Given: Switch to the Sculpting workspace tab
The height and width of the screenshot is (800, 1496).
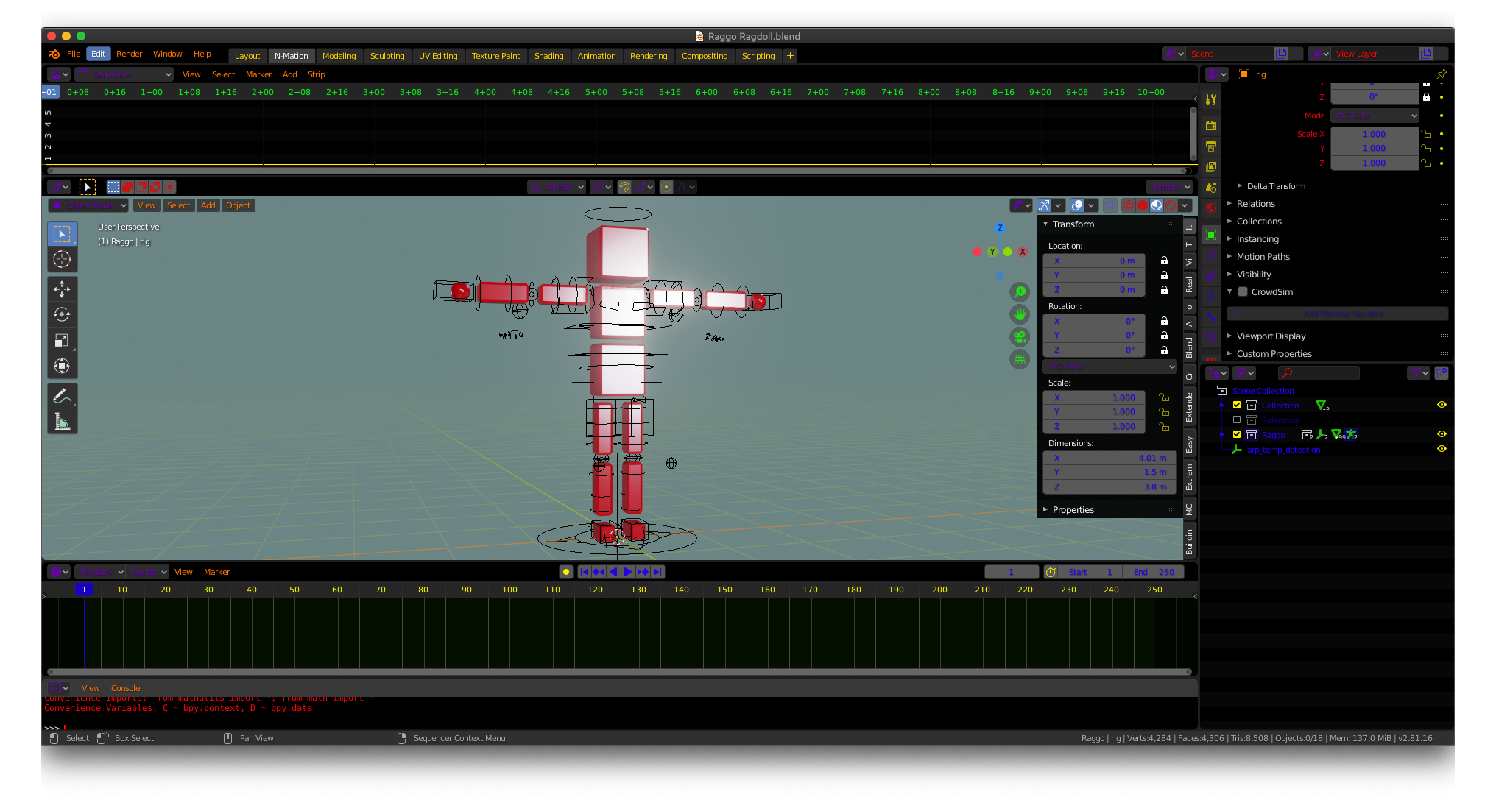Looking at the screenshot, I should pyautogui.click(x=387, y=56).
